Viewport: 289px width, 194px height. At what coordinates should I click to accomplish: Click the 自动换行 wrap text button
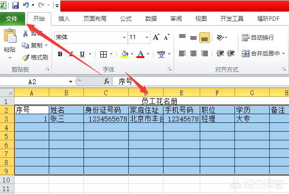[258, 38]
